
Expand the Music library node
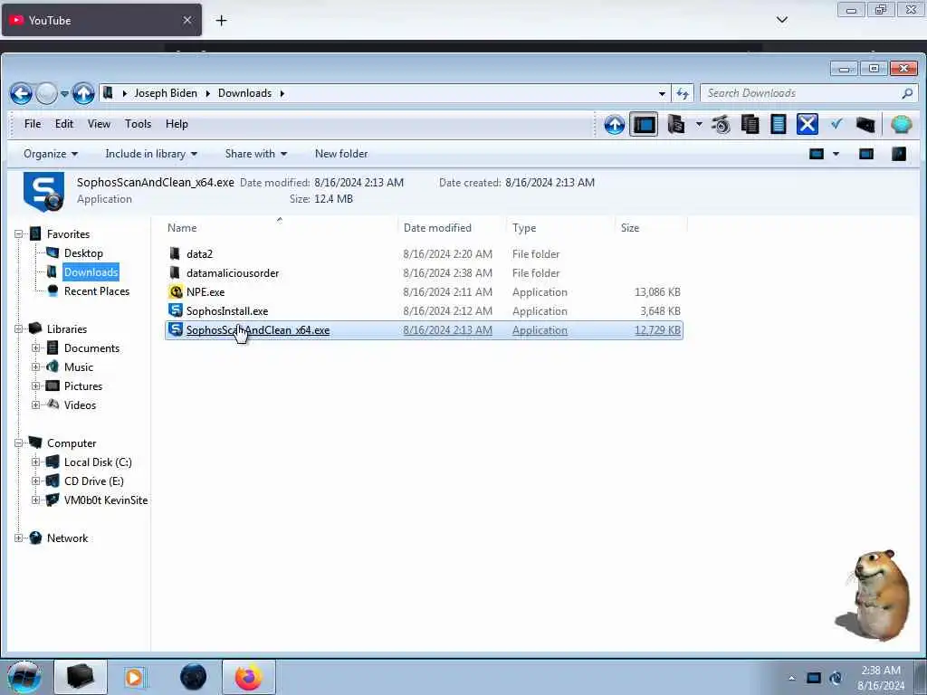35,367
